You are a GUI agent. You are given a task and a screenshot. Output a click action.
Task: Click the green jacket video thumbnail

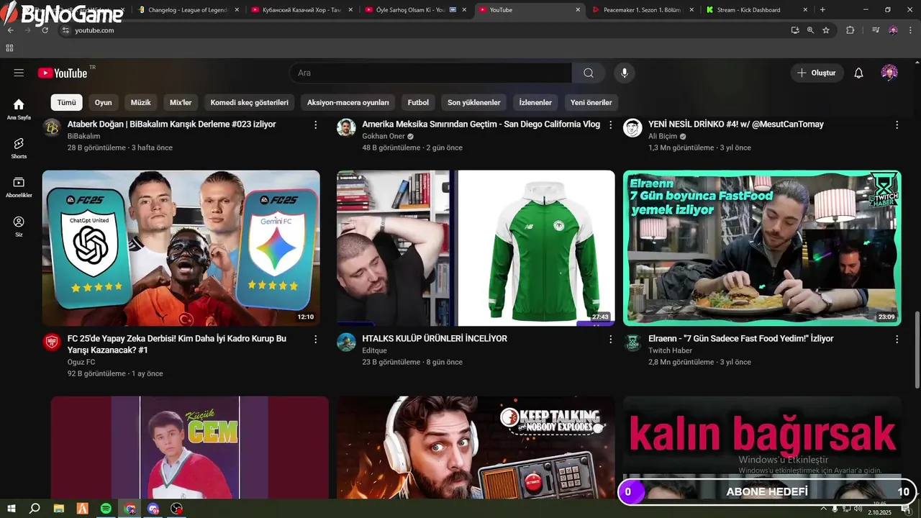pos(476,248)
